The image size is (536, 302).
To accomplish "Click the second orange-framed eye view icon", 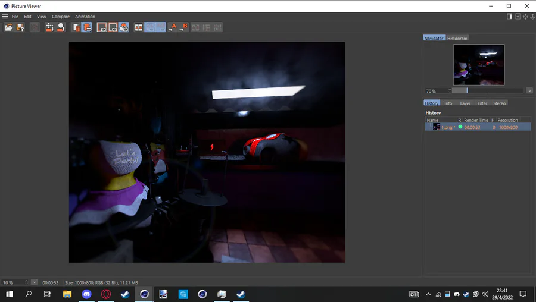I will point(113,27).
